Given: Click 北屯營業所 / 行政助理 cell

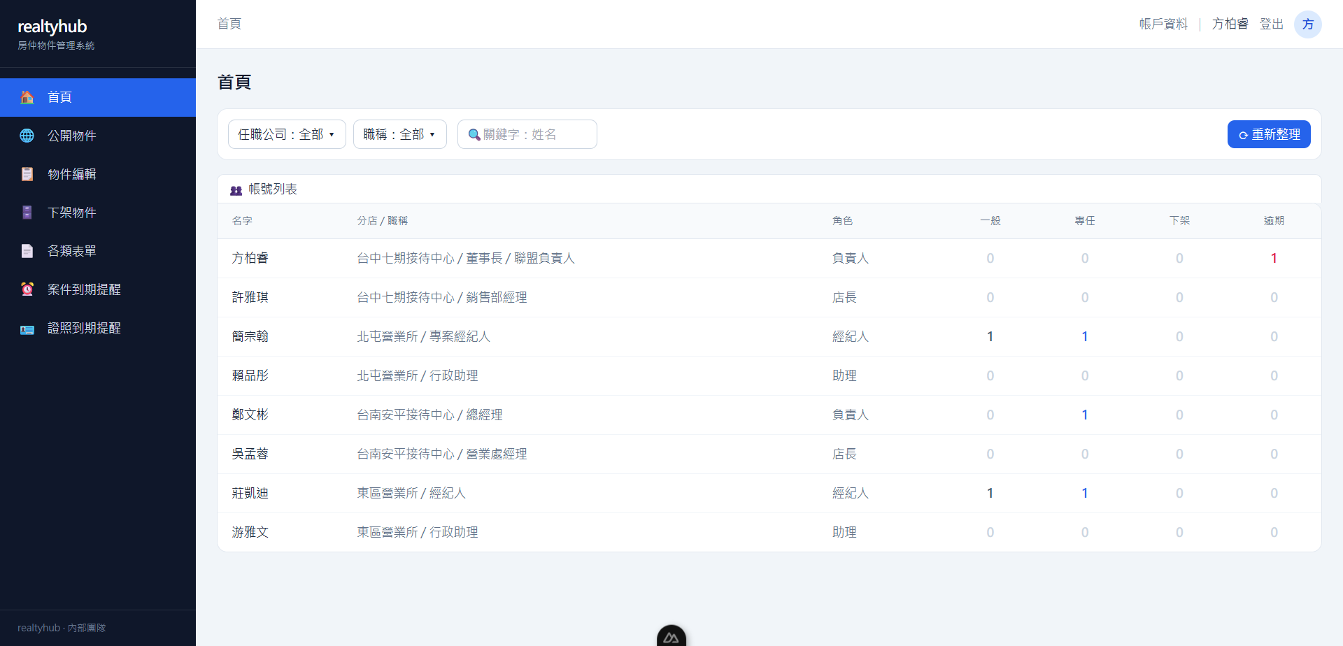Looking at the screenshot, I should coord(418,376).
